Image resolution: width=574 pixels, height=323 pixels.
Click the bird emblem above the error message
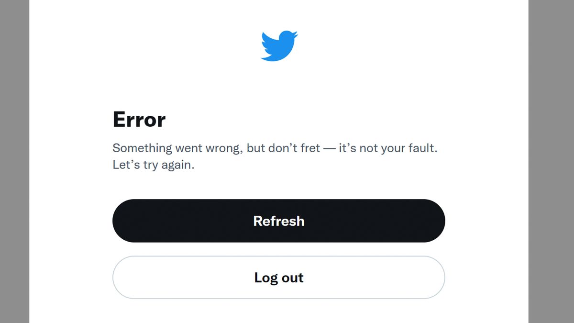[279, 45]
